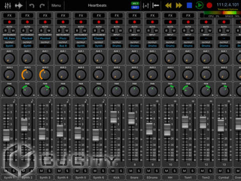Open the Synth output selector on Synth 6
The width and height of the screenshot is (241, 181).
pos(99,46)
